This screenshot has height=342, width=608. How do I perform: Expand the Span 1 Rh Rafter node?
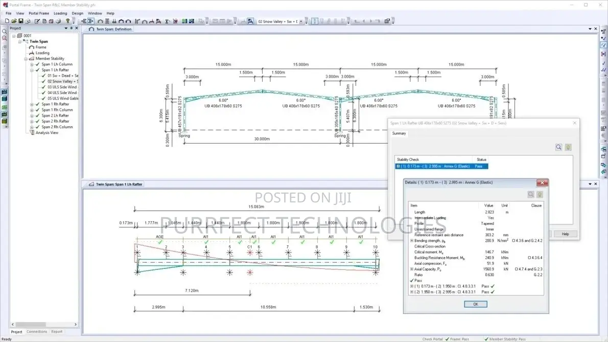32,104
